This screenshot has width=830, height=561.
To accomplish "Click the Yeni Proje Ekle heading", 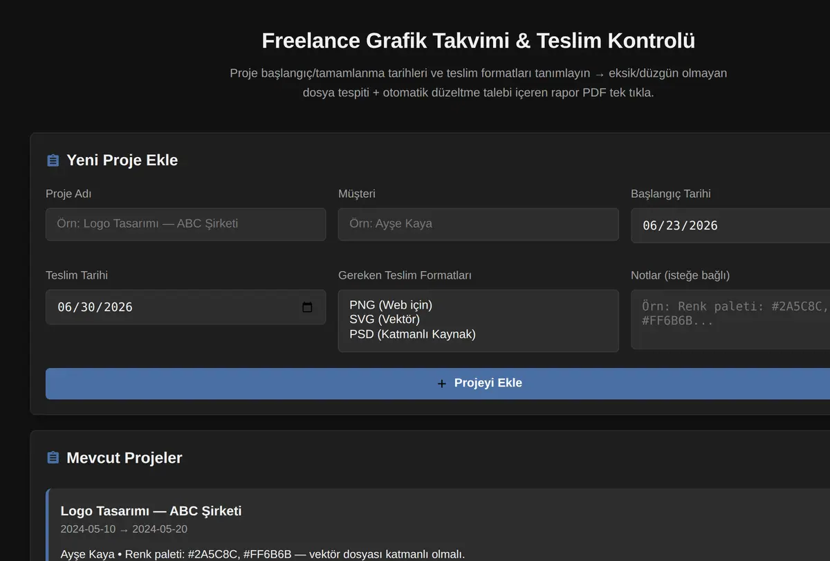I will (x=122, y=160).
